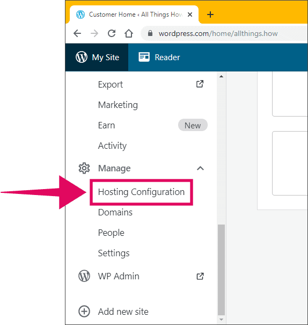Click the browser back arrow
This screenshot has width=308, height=325.
[x=77, y=33]
